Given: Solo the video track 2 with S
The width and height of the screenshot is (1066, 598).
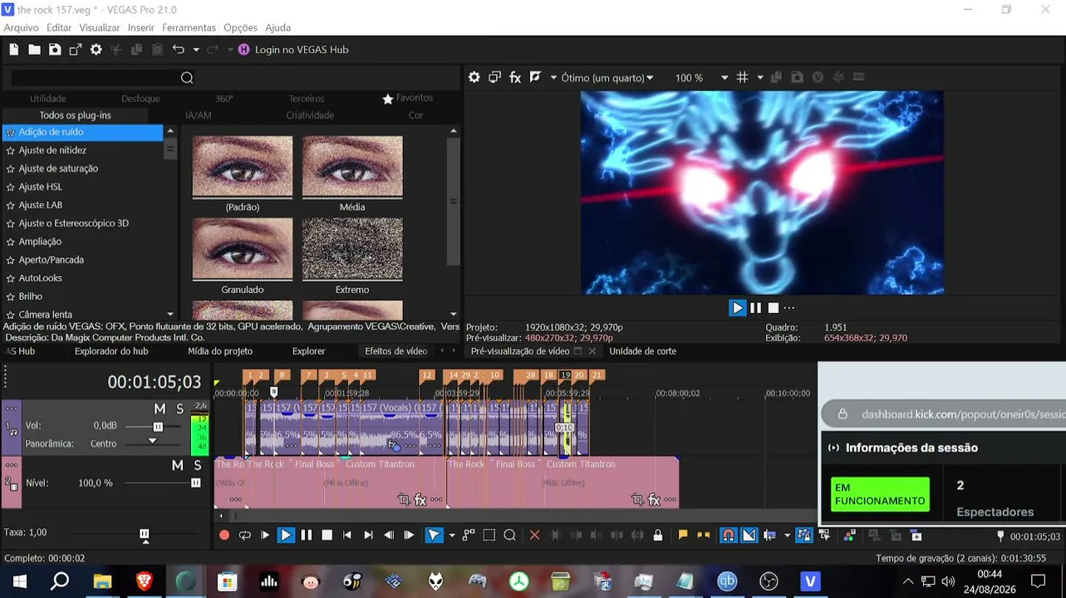Looking at the screenshot, I should (x=198, y=465).
